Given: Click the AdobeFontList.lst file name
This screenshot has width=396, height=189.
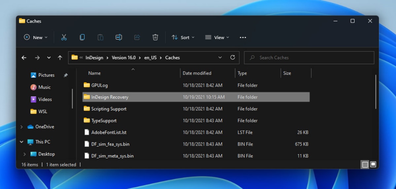Looking at the screenshot, I should [x=109, y=132].
